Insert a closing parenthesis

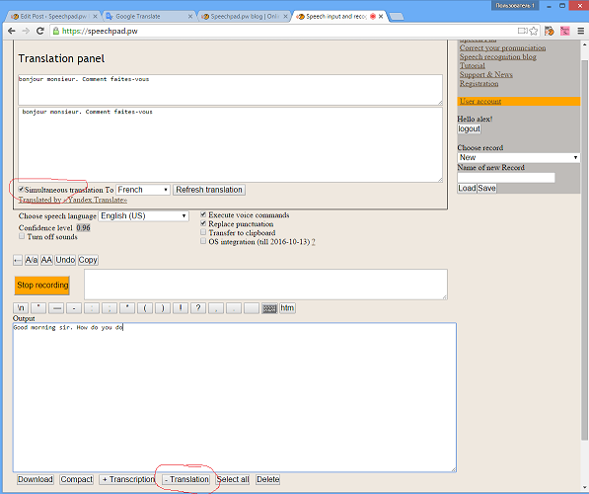163,308
